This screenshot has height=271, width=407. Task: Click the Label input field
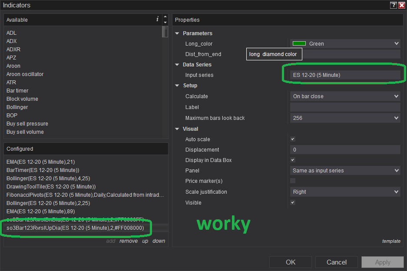click(345, 107)
